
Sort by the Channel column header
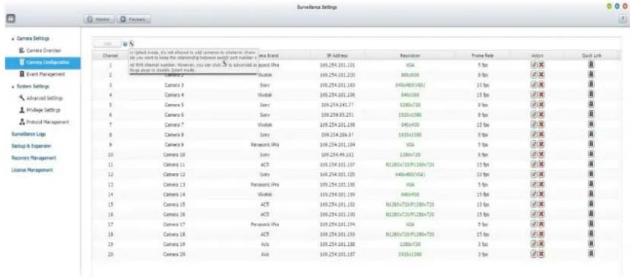(110, 57)
